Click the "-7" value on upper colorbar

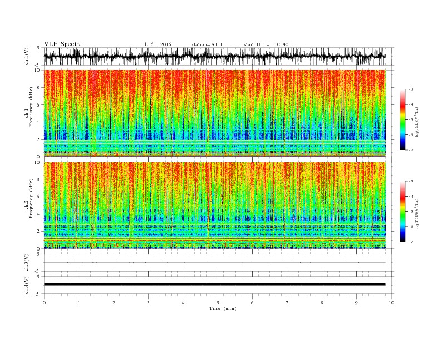[411, 150]
